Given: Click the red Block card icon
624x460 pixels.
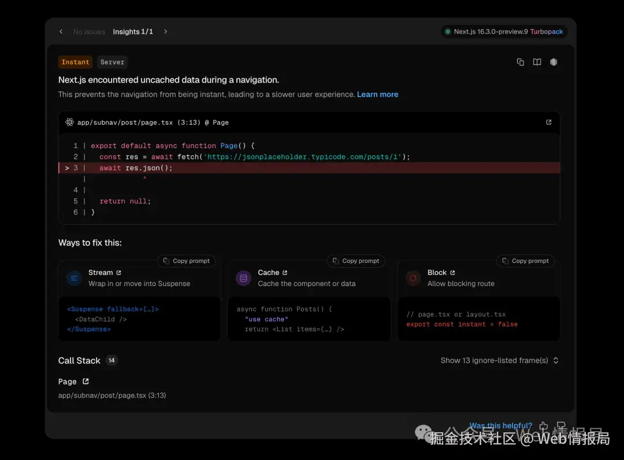Looking at the screenshot, I should click(x=413, y=278).
